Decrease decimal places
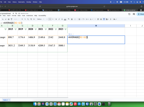 click(x=28, y=19)
